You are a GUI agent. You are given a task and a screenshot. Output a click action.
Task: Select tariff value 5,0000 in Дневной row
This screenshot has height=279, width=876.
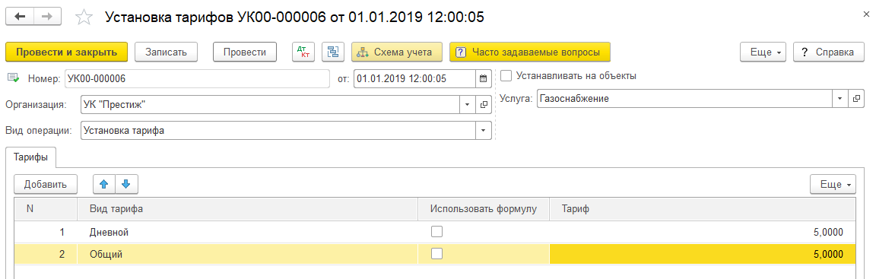pyautogui.click(x=703, y=233)
